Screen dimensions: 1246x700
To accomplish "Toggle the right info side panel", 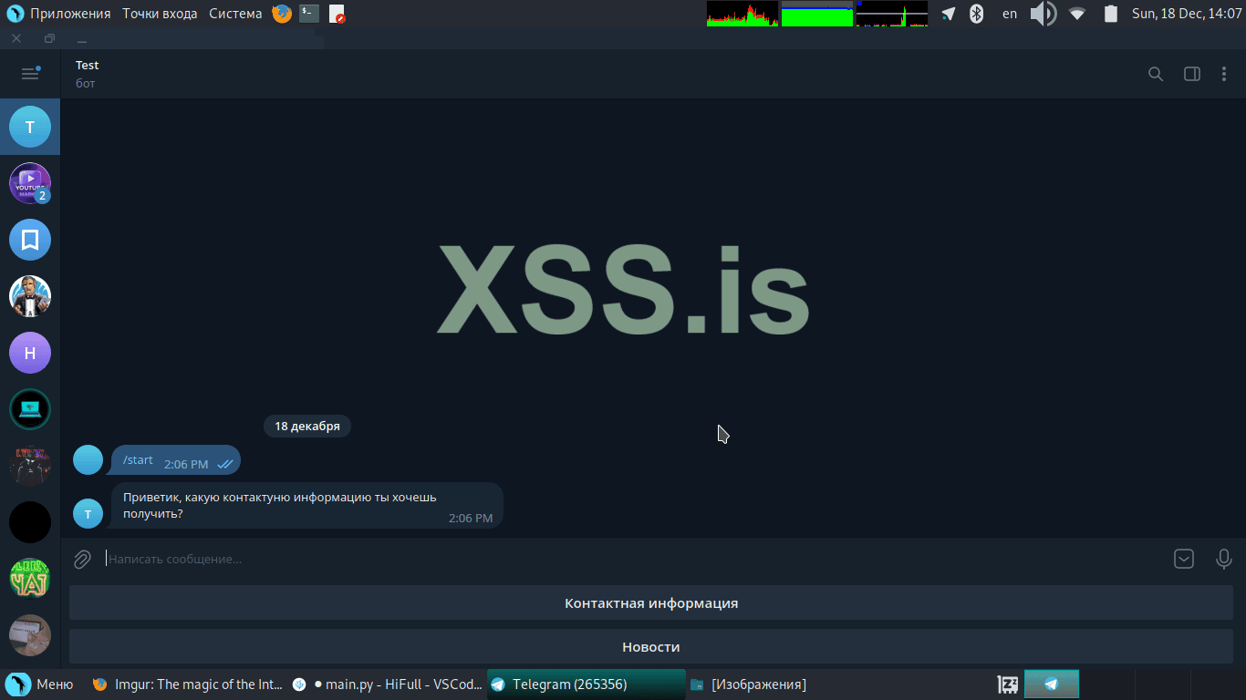I will [x=1191, y=74].
